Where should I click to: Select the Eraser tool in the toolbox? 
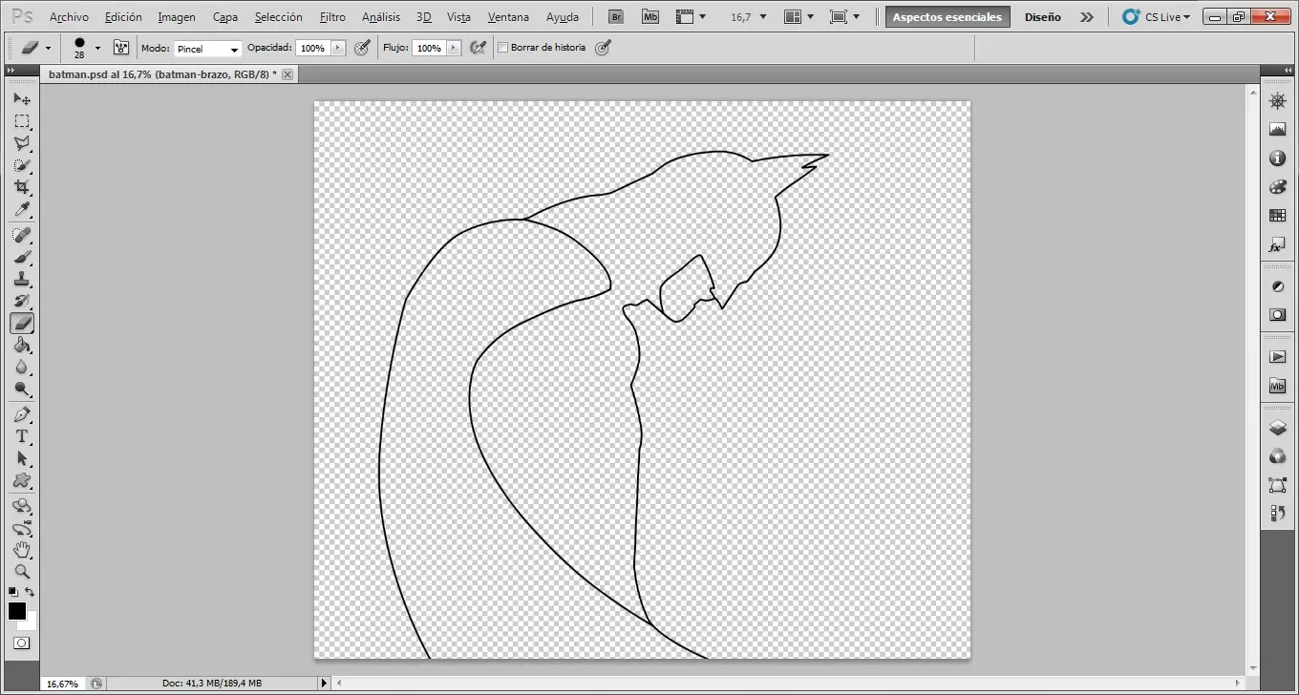pyautogui.click(x=22, y=323)
